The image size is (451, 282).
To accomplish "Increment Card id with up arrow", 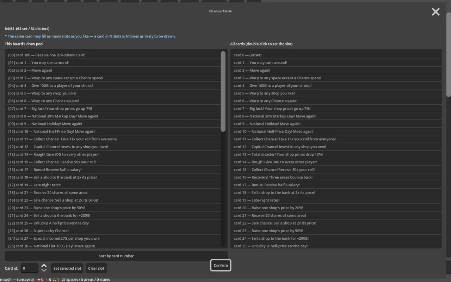I will [x=44, y=266].
